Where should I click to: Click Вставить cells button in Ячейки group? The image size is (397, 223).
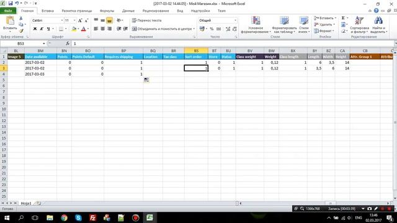click(325, 18)
